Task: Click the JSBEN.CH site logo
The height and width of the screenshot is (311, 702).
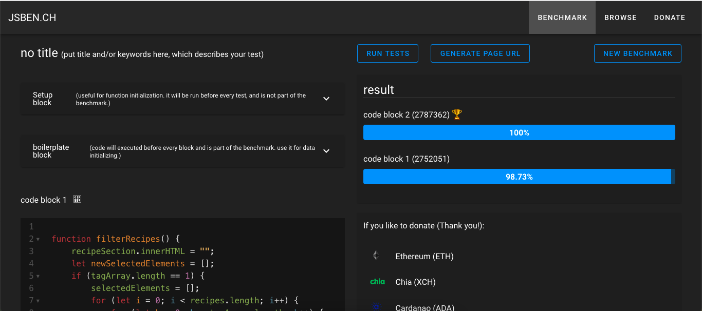Action: 32,17
